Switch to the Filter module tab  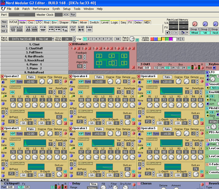(x=74, y=22)
